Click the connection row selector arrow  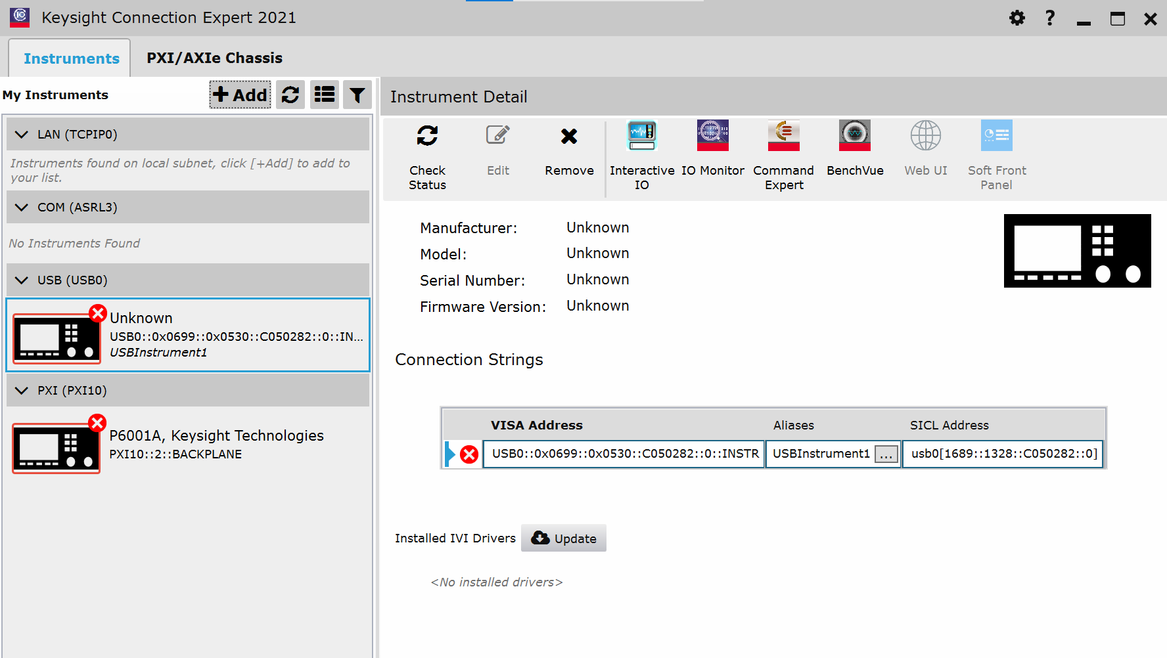tap(450, 454)
